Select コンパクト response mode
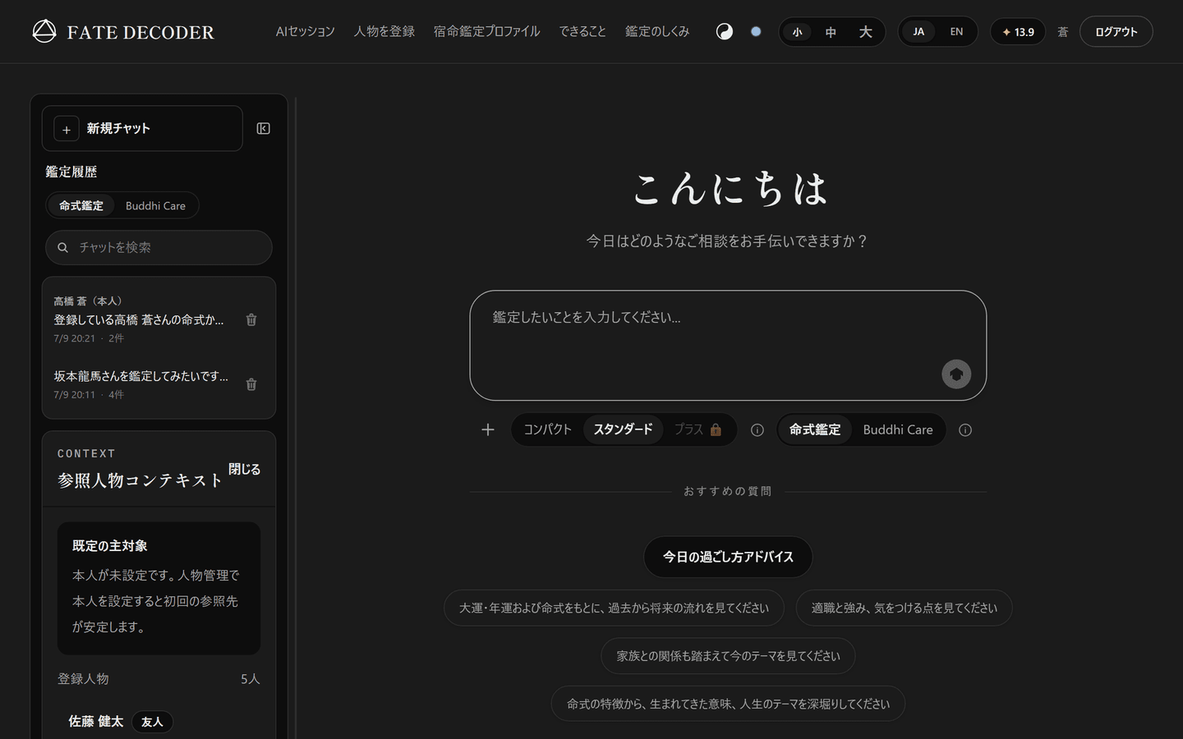The image size is (1183, 739). pyautogui.click(x=547, y=429)
